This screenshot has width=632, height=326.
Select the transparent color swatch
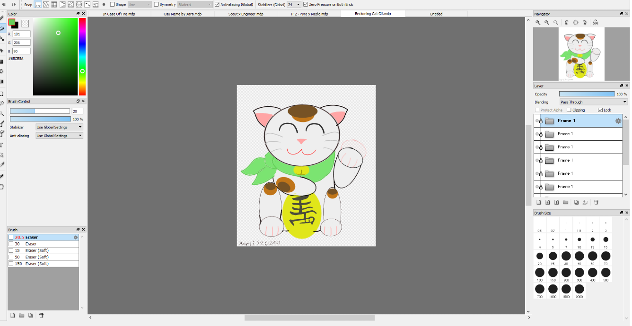(25, 23)
